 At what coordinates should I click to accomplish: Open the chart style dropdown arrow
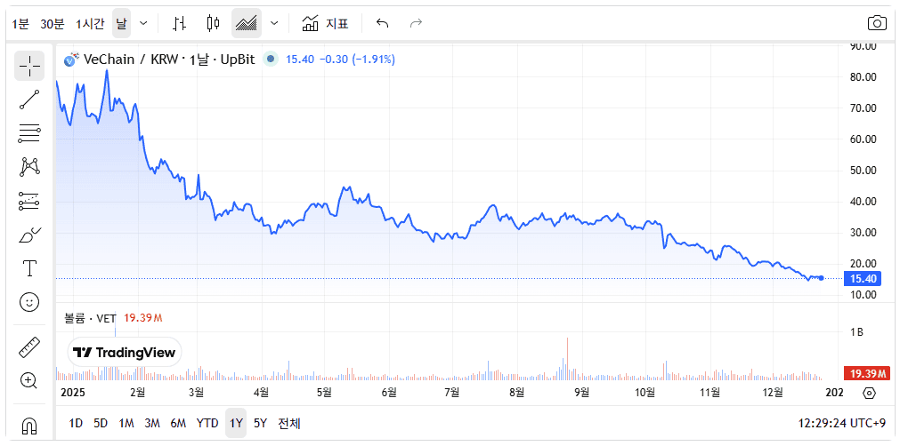(x=274, y=23)
